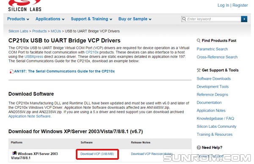This screenshot has width=254, height=164.
Task: Click the Software column header
Action: click(x=86, y=142)
